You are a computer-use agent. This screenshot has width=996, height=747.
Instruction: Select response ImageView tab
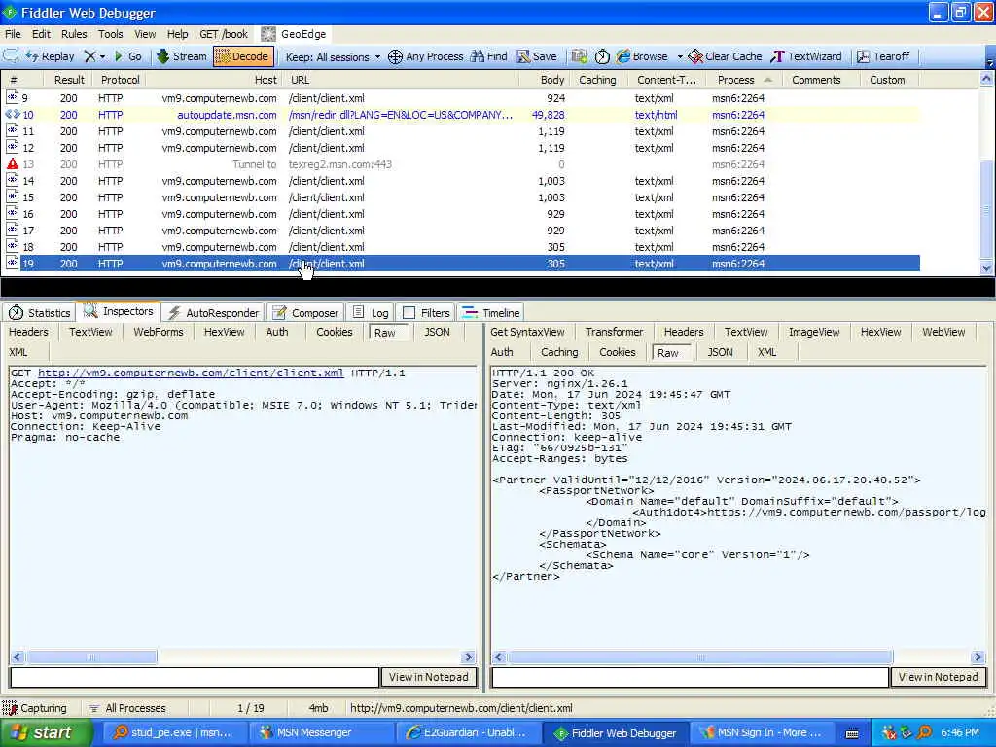[x=814, y=333]
